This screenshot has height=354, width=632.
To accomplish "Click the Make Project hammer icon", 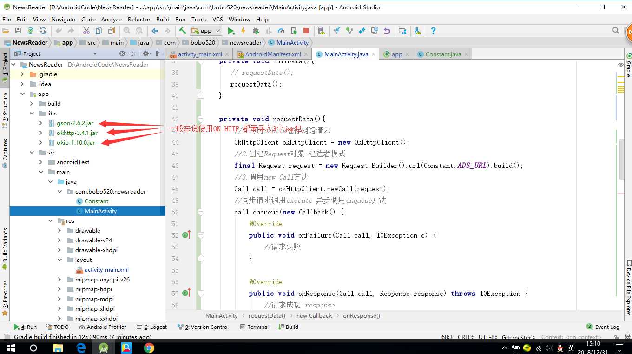I will tap(183, 31).
